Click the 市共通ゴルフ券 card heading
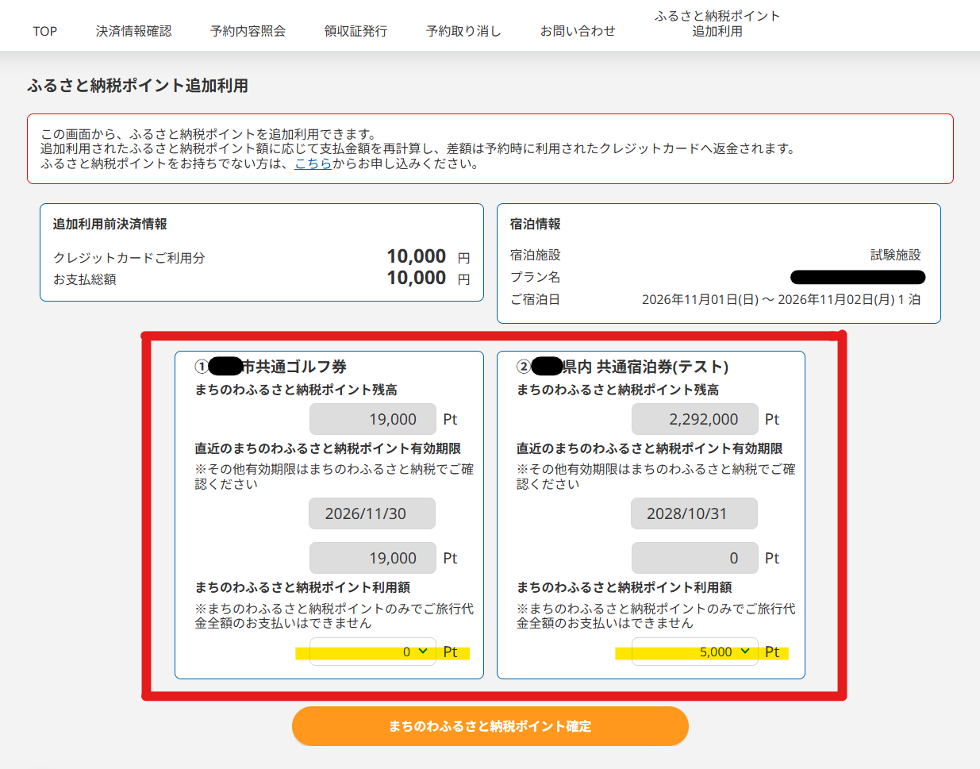 pos(271,367)
